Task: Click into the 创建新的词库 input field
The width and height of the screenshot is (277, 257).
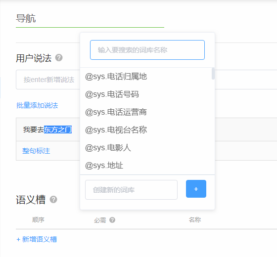Action: (131, 190)
